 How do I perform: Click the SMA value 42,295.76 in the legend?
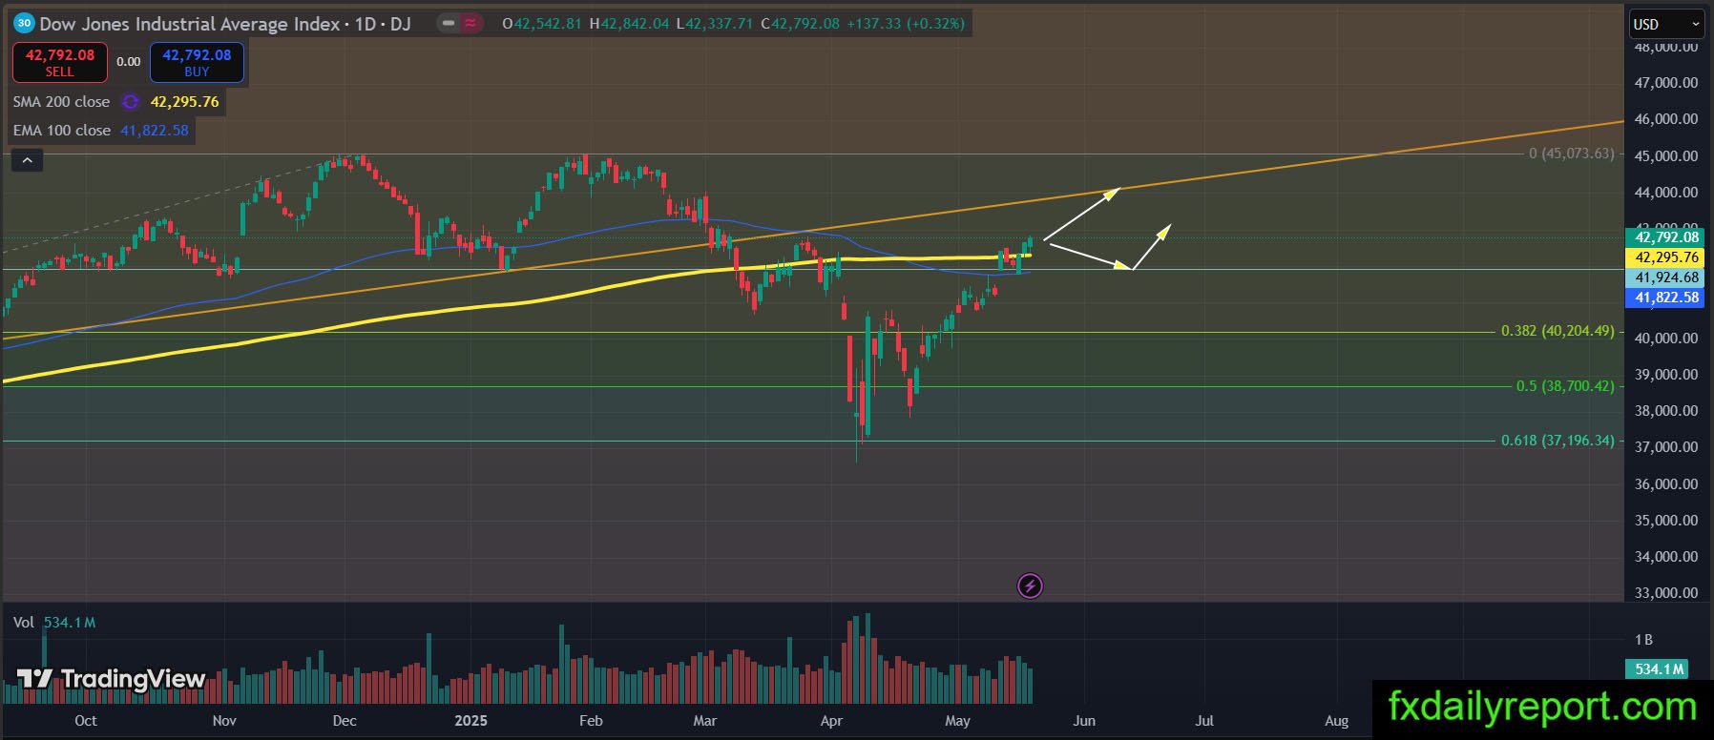point(185,102)
